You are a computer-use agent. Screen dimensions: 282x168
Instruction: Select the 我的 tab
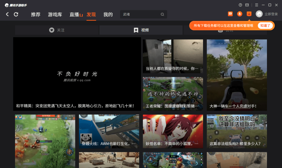point(108,14)
